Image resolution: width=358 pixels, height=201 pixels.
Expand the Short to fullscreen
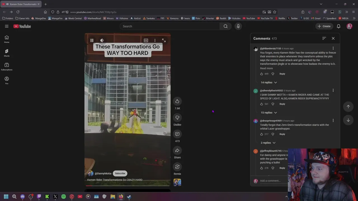click(x=164, y=40)
